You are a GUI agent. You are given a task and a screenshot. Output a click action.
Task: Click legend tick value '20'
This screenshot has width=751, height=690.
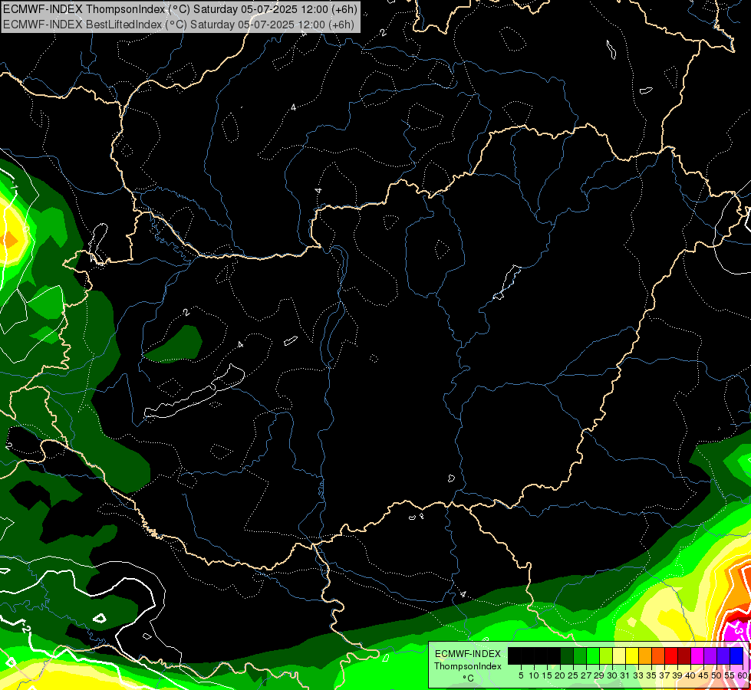[x=560, y=675]
